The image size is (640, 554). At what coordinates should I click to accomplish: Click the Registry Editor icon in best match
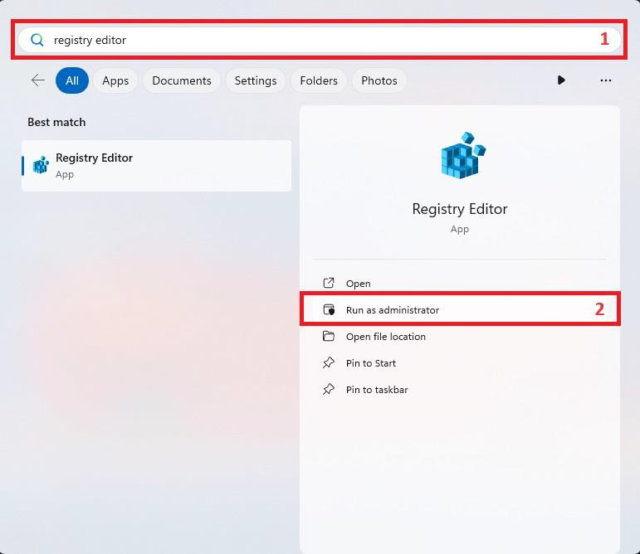pyautogui.click(x=41, y=165)
